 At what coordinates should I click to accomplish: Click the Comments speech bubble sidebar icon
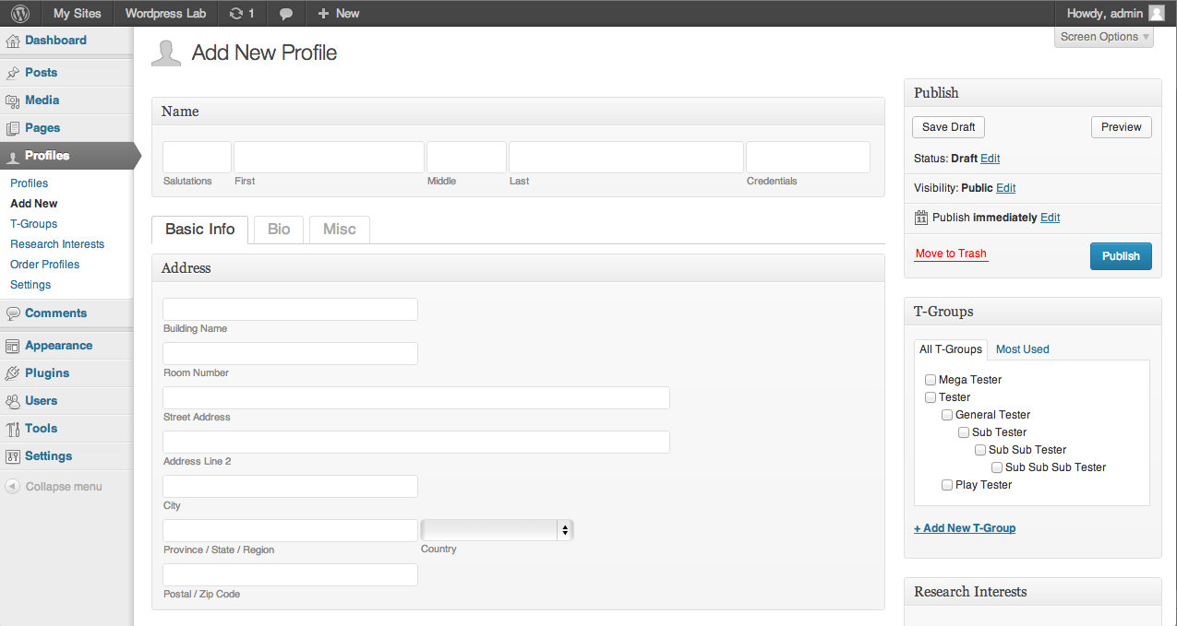(x=13, y=313)
